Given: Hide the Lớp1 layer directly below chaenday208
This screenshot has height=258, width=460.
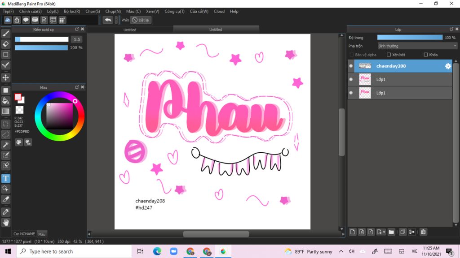Looking at the screenshot, I should 351,79.
